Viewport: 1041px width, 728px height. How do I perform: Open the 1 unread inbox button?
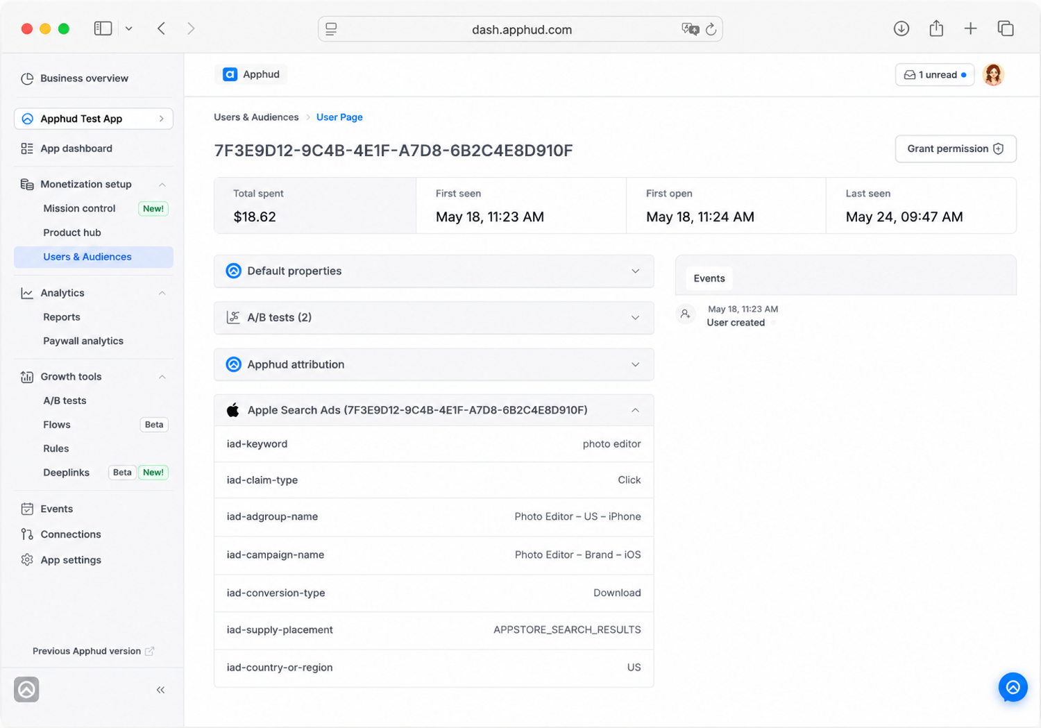click(x=934, y=75)
